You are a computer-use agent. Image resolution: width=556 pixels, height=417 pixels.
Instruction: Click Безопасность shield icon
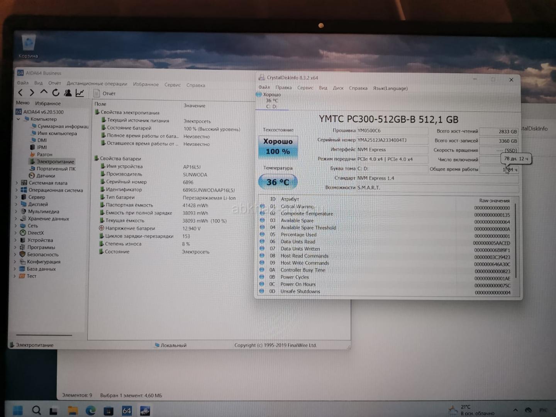click(x=22, y=254)
